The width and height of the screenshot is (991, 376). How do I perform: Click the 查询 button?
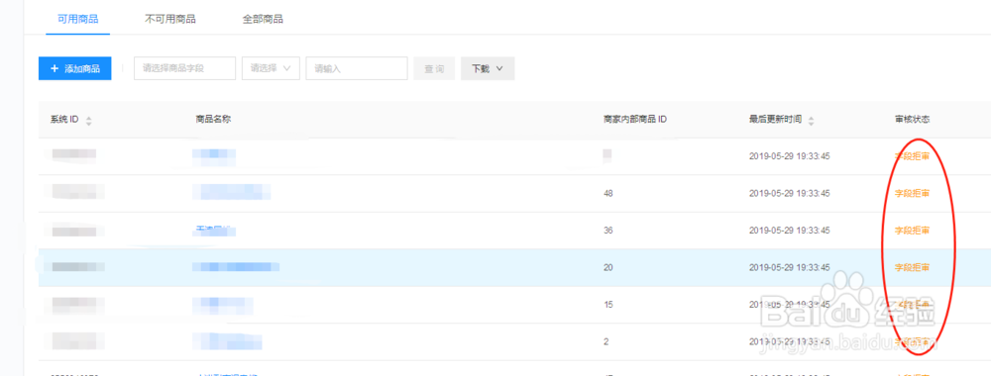click(434, 68)
